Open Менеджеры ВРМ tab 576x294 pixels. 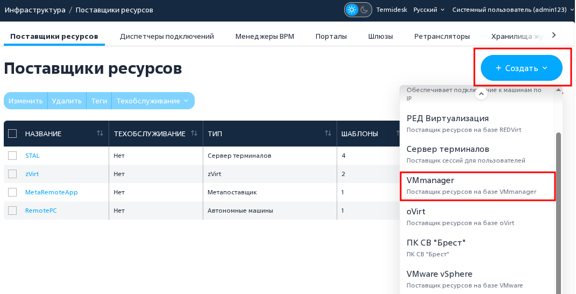click(x=265, y=37)
